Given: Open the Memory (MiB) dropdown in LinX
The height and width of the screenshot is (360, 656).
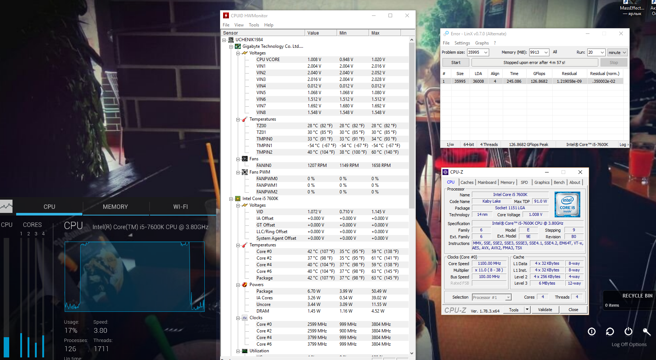Looking at the screenshot, I should point(546,53).
